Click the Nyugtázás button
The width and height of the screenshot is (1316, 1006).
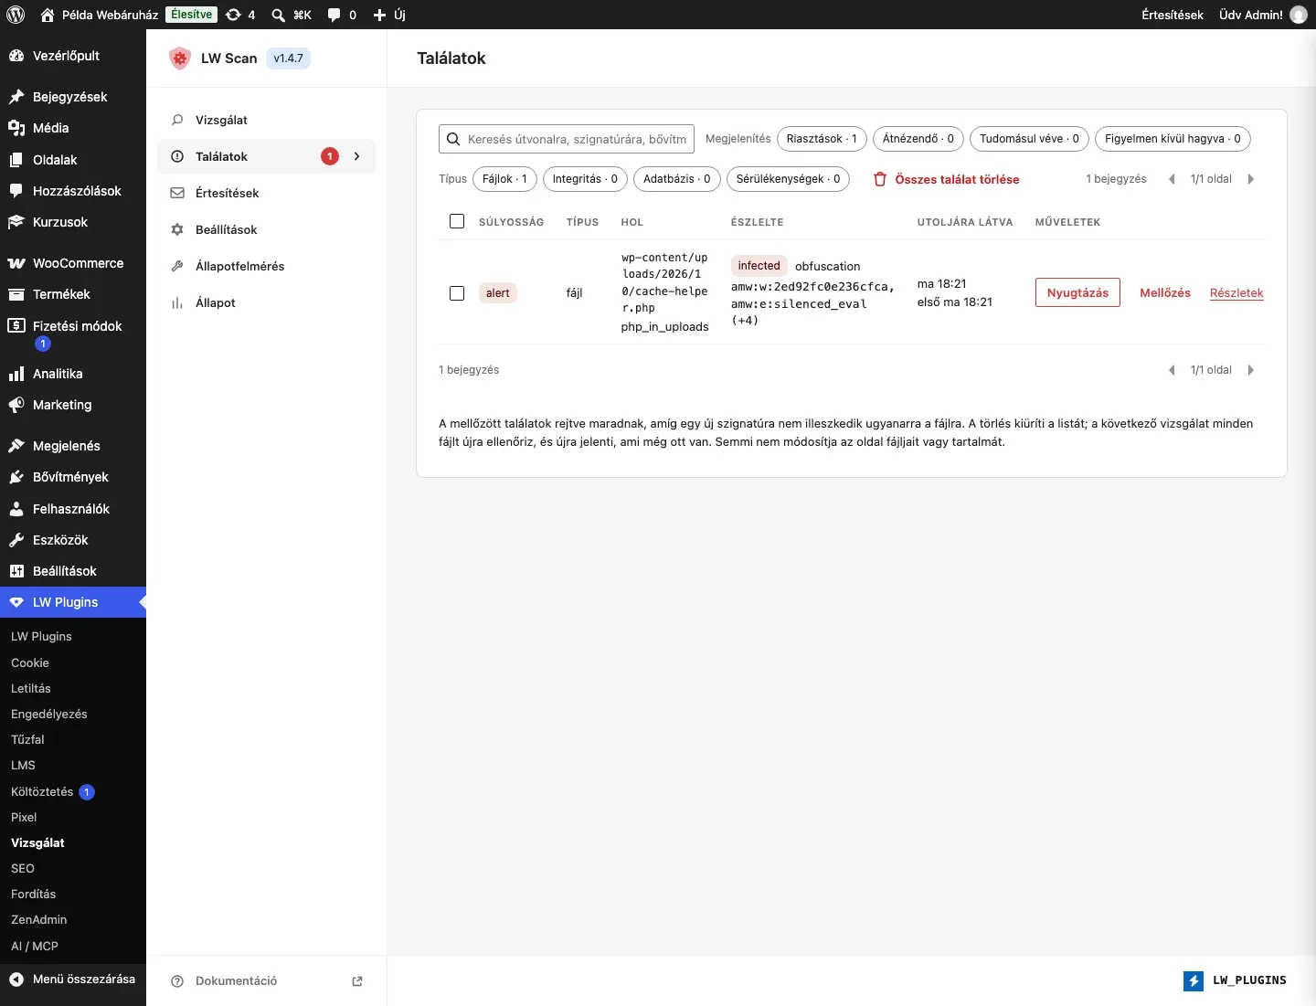(x=1077, y=292)
